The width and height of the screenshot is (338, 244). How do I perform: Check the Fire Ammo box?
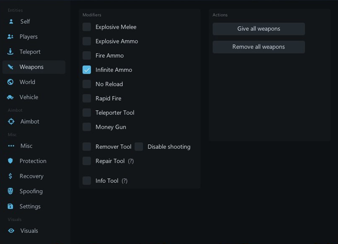(x=86, y=55)
